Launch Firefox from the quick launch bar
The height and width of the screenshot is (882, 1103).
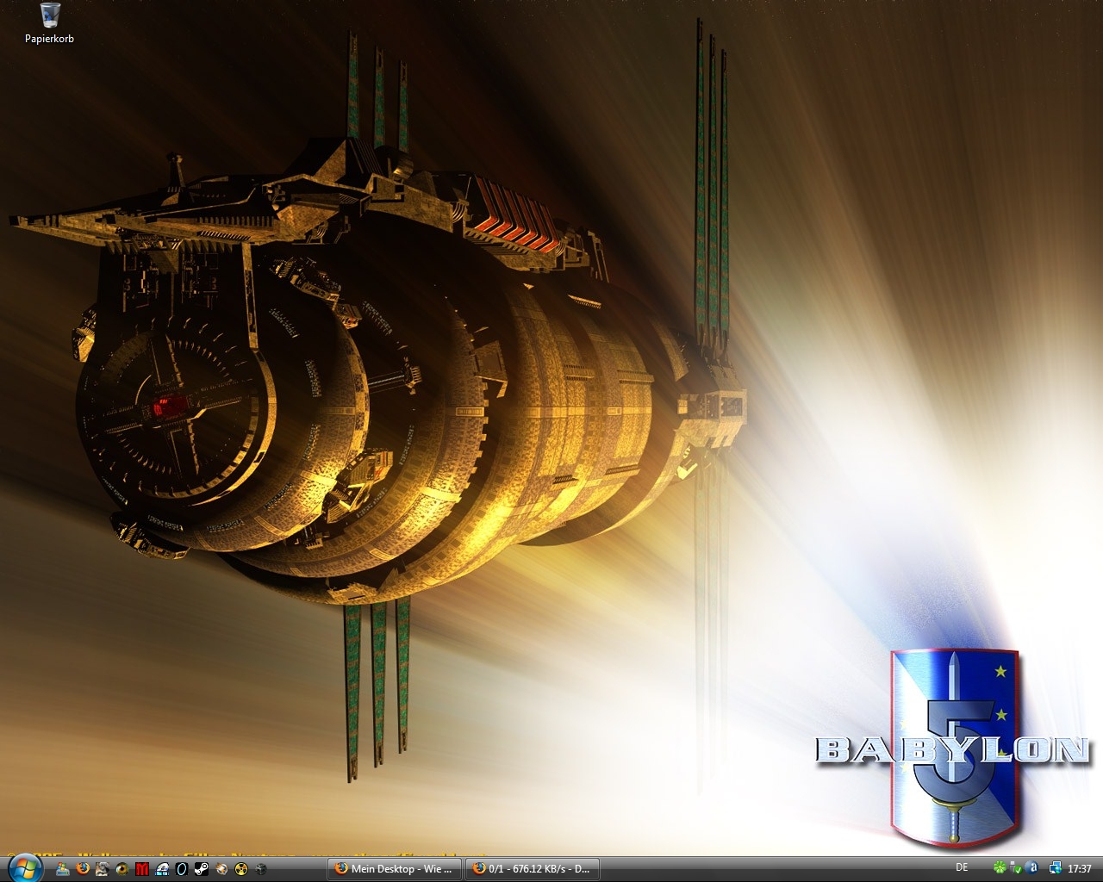pos(83,869)
